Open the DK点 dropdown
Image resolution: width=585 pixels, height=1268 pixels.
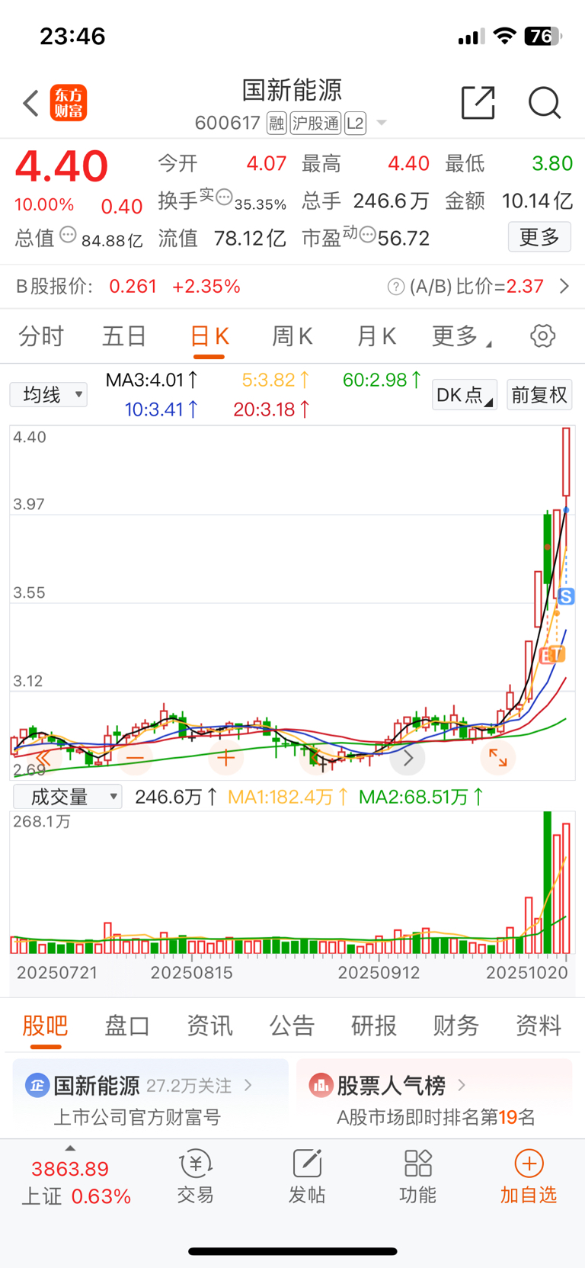click(465, 395)
